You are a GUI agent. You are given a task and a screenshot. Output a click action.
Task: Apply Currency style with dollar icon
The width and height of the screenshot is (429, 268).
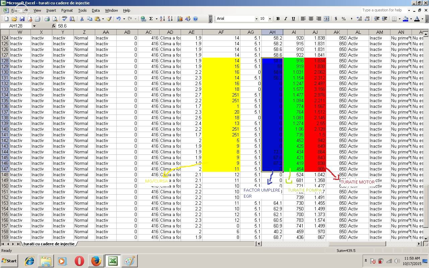coord(336,19)
